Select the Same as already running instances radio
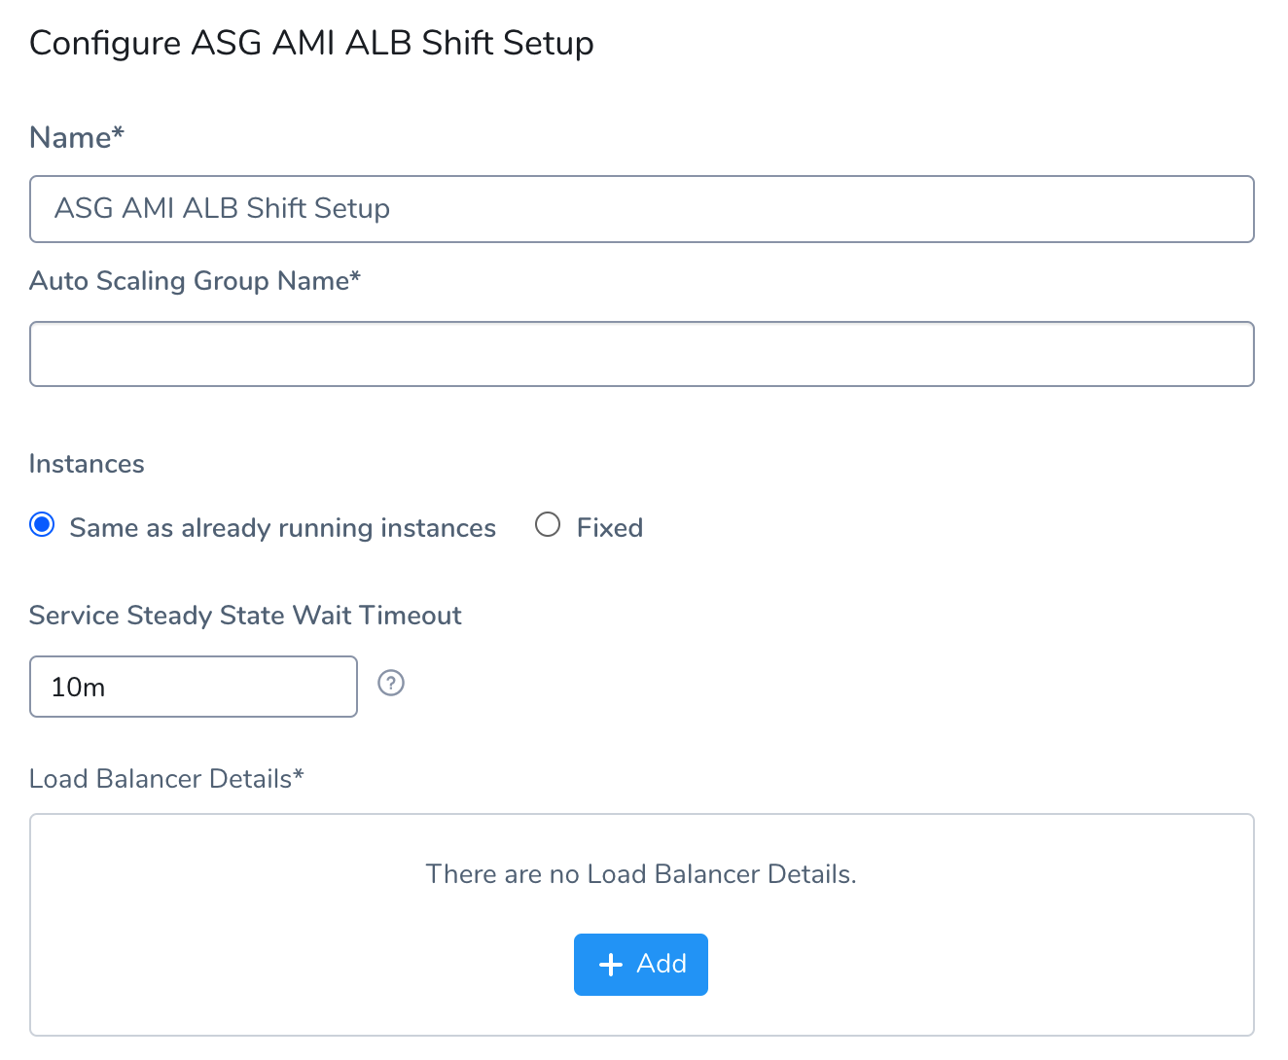The image size is (1288, 1060). click(42, 525)
